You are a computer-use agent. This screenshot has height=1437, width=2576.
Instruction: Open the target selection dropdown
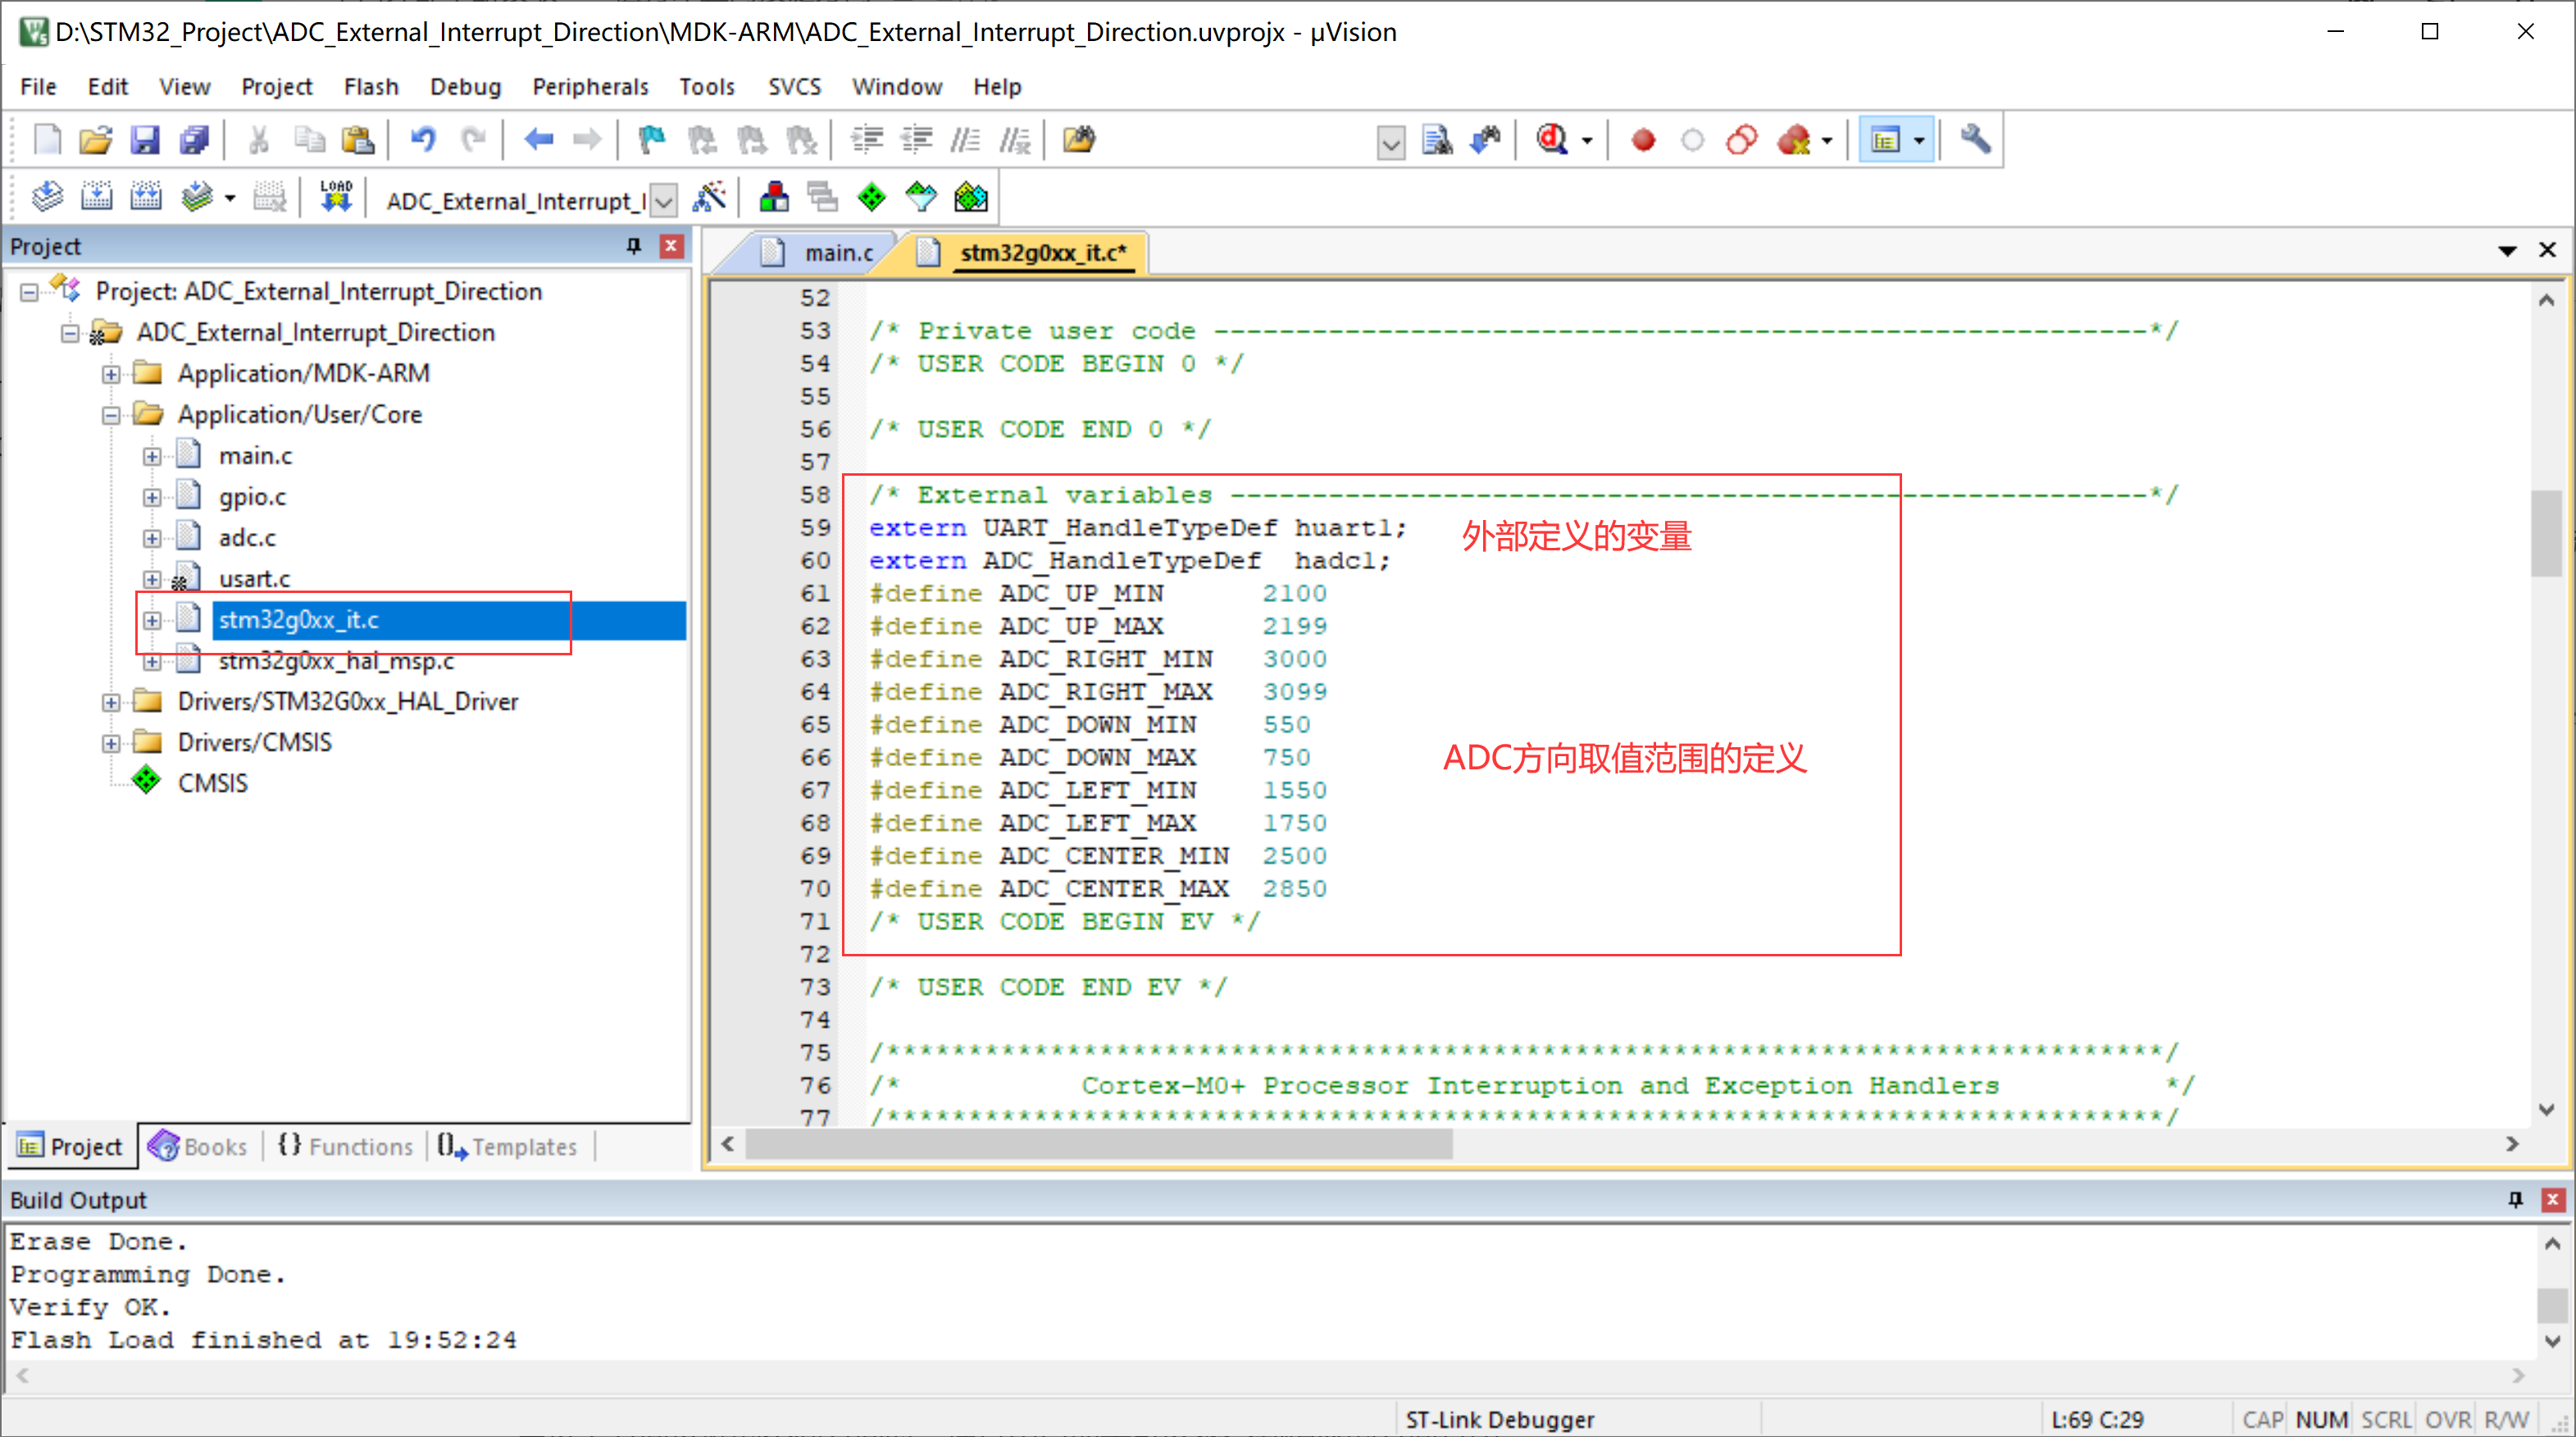(x=663, y=200)
